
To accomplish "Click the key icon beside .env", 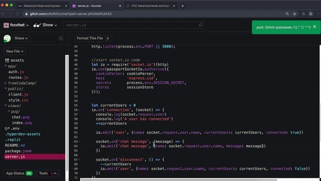I will pos(7,129).
